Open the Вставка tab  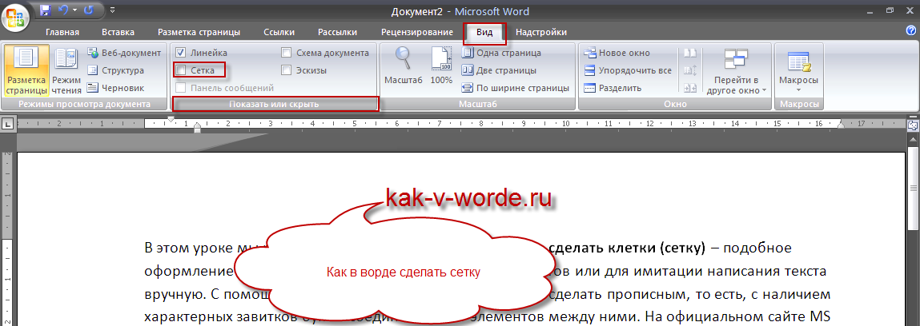(x=118, y=32)
